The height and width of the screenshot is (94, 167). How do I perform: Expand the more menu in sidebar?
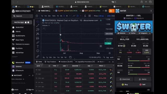[15, 57]
